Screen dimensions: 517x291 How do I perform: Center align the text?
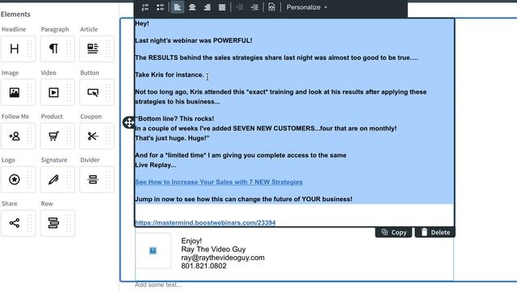coord(192,7)
